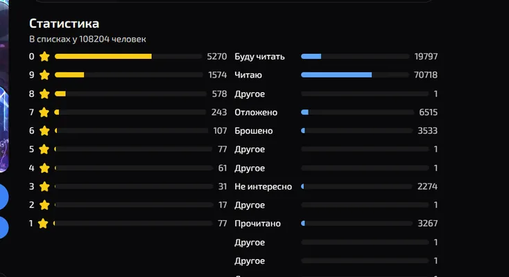
Task: Select the Отложено list label
Action: [x=256, y=113]
